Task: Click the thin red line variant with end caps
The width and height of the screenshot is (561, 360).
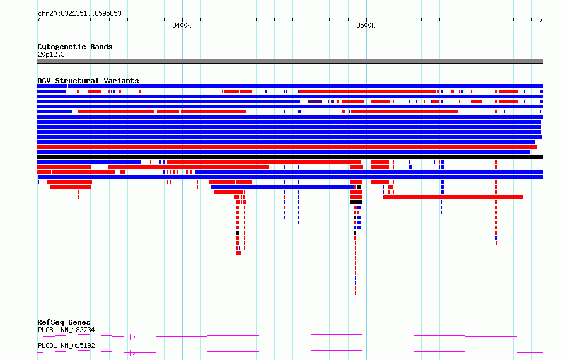Action: [x=182, y=91]
